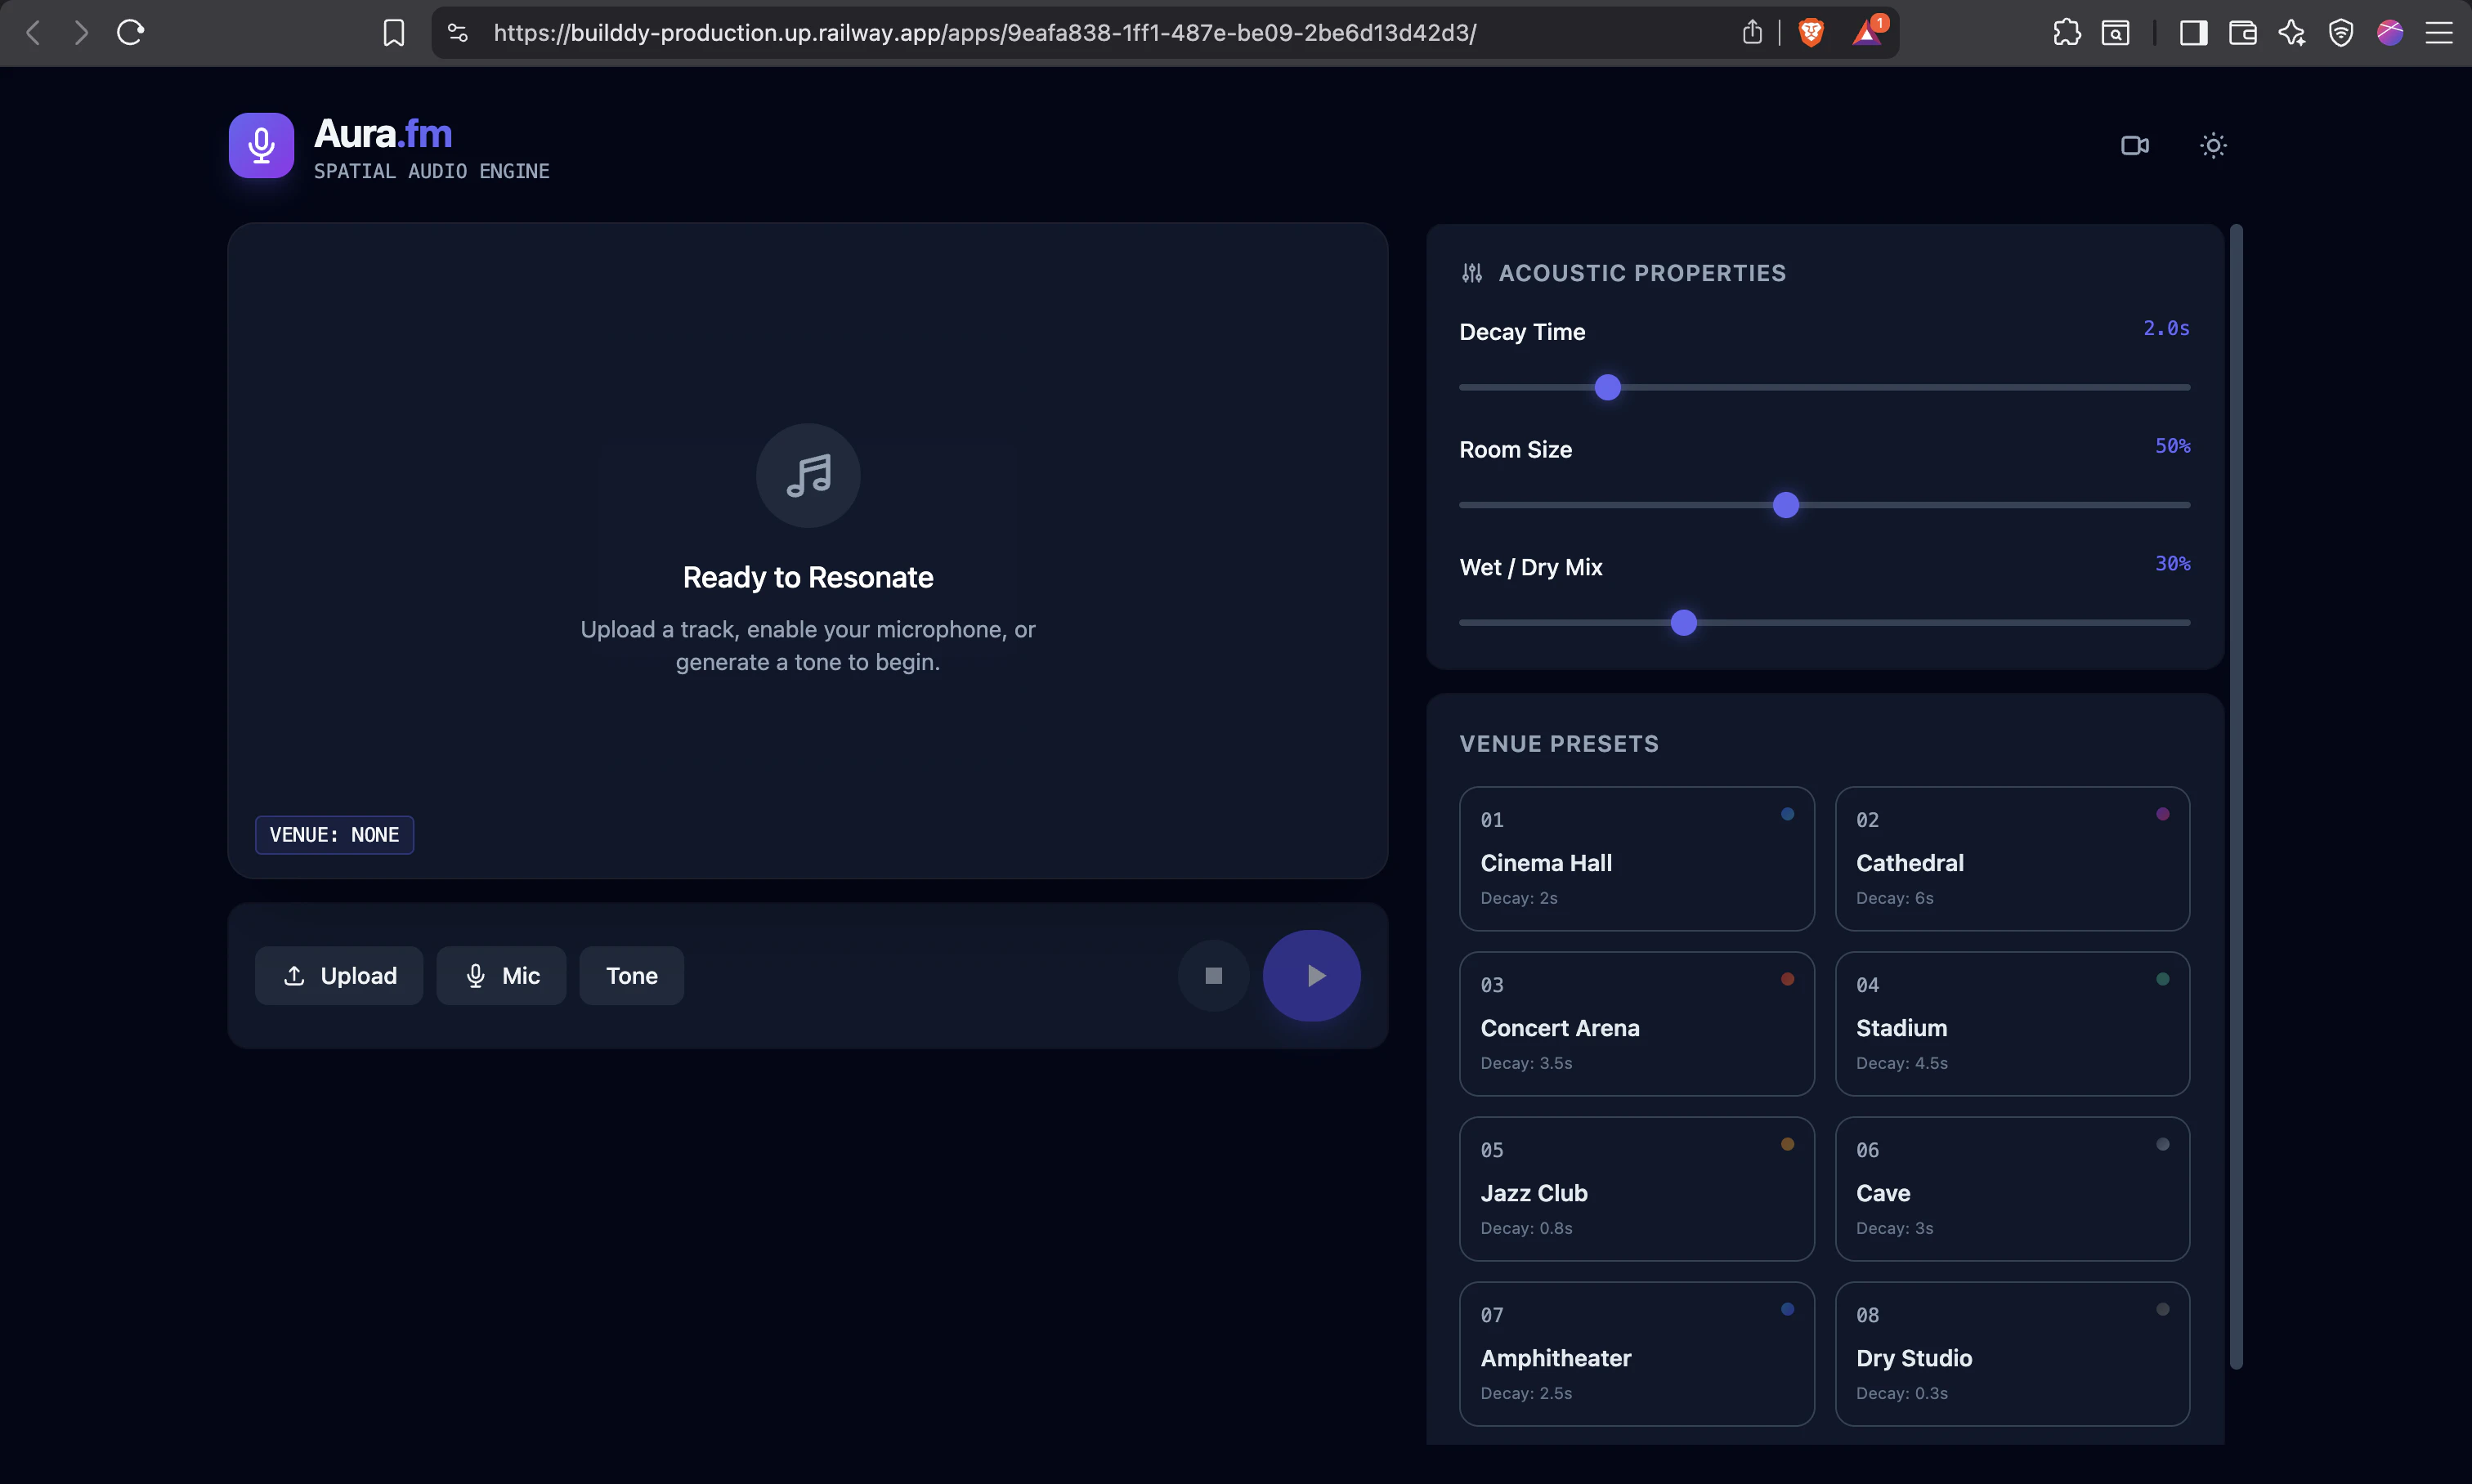2472x1484 pixels.
Task: Pick the Dry Studio preset
Action: [2012, 1354]
